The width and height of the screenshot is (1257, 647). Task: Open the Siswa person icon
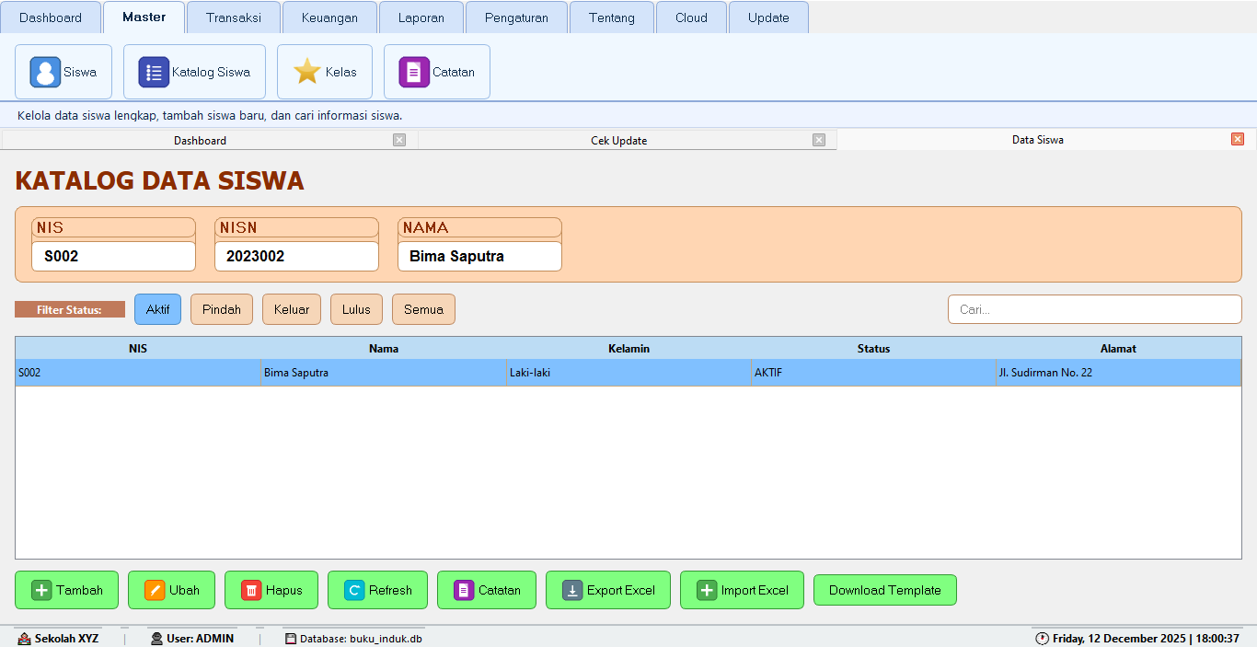[45, 72]
